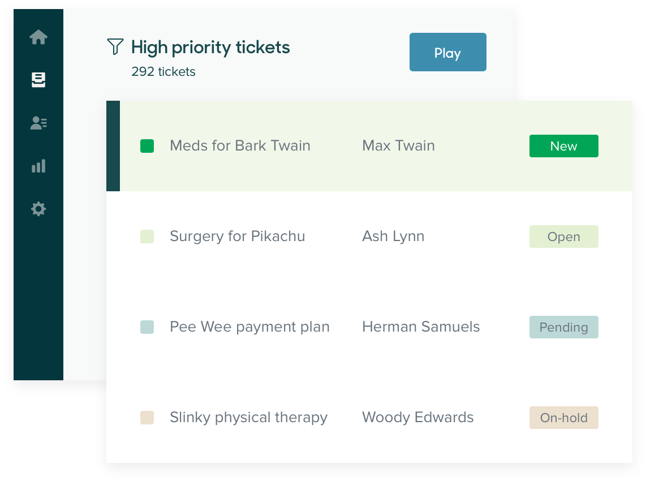This screenshot has height=481, width=646.
Task: Select the green status square for Meds for Bark Twain
Action: 147,145
